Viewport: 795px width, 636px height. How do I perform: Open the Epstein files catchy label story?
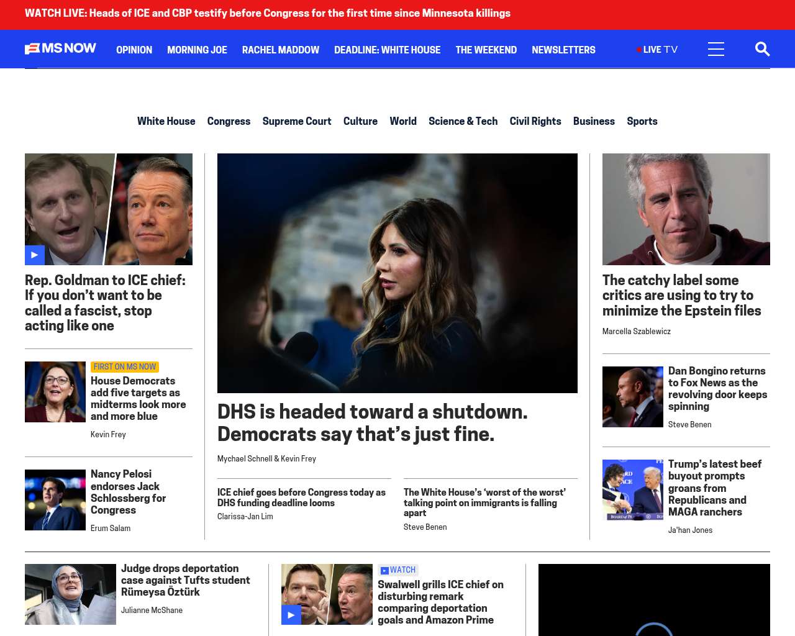click(682, 296)
